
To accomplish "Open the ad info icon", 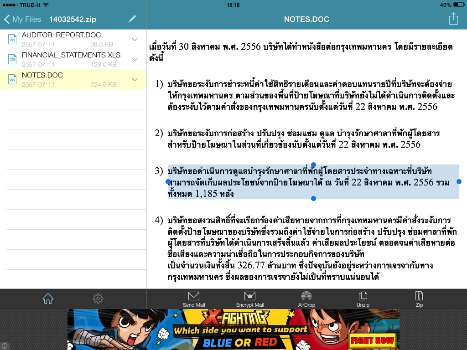I will [5, 346].
